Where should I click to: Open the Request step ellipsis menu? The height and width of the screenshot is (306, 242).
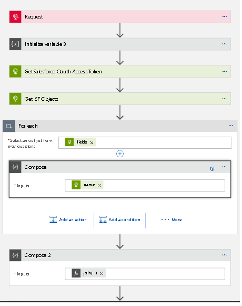tap(225, 16)
